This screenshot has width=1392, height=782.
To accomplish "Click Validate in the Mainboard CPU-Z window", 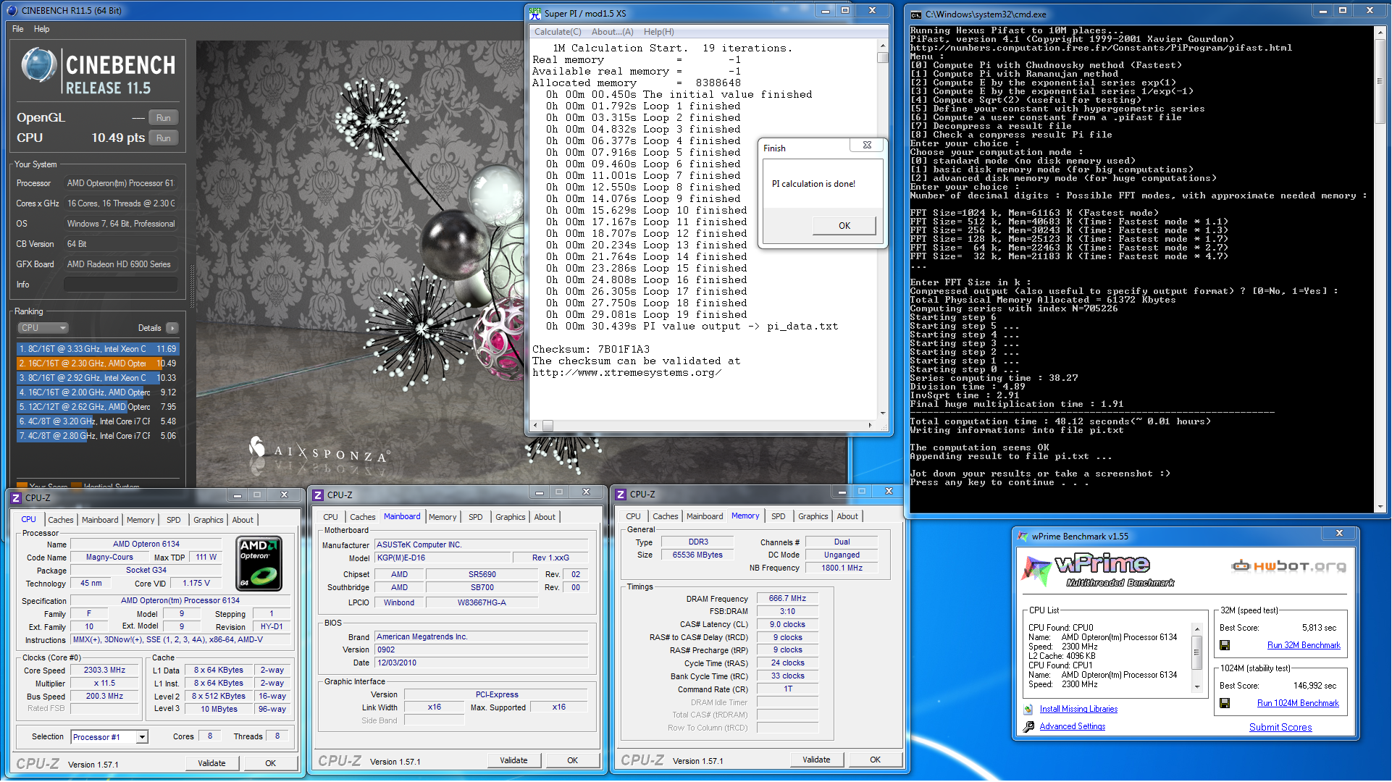I will pyautogui.click(x=513, y=760).
